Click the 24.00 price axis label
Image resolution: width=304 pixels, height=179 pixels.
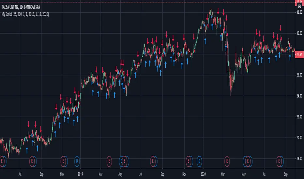click(299, 96)
